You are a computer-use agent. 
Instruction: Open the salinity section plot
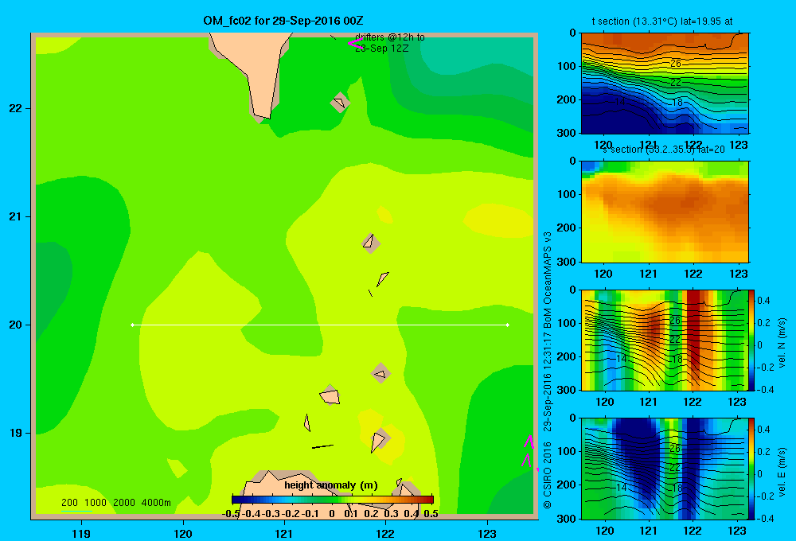[x=665, y=212]
